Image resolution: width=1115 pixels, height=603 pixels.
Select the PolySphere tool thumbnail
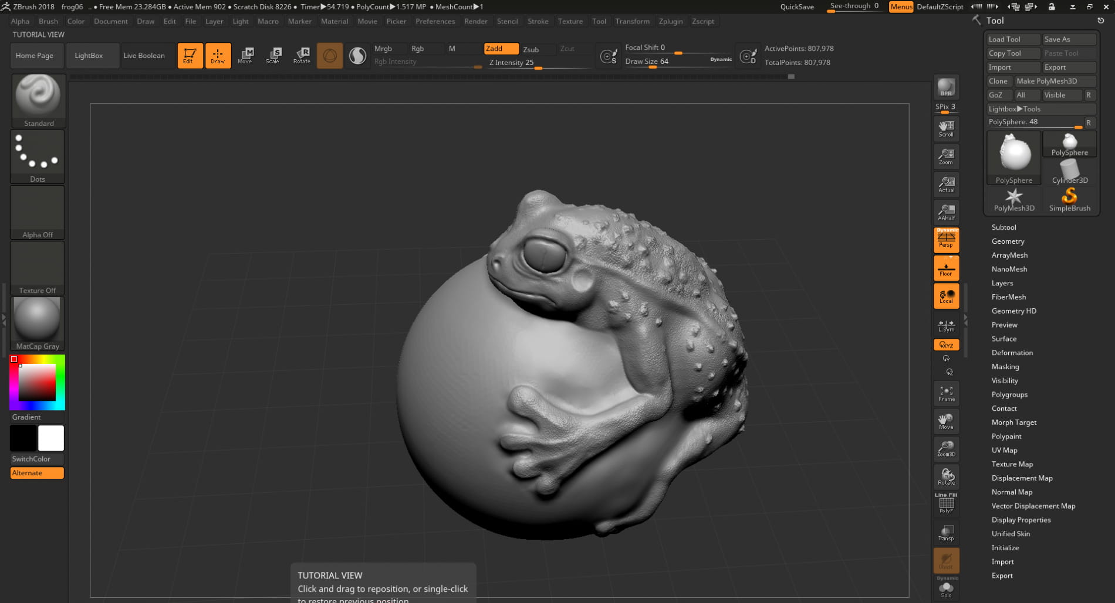1013,158
